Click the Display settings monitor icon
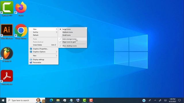This screenshot has width=184, height=103. click(x=31, y=60)
